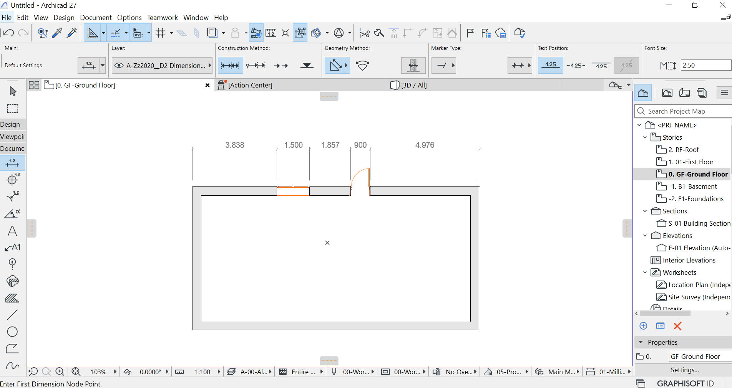Delete item with red X in Navigator
Screen dimensions: 732x388
(x=677, y=326)
